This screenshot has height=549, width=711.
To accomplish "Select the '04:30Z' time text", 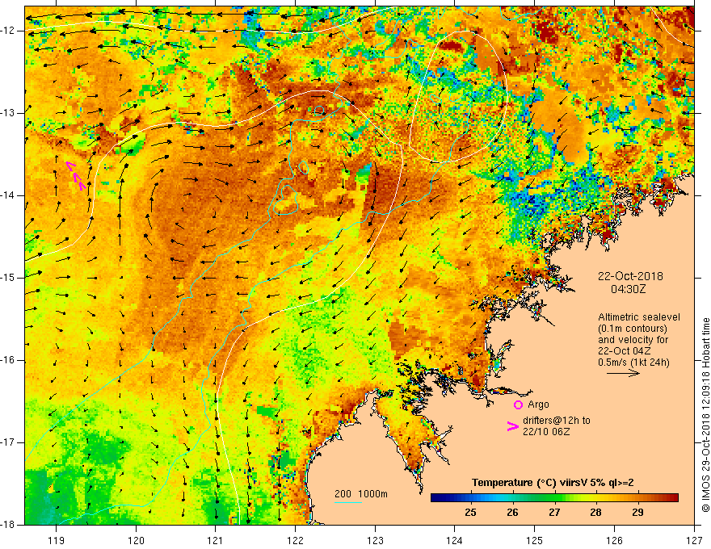I will click(628, 289).
